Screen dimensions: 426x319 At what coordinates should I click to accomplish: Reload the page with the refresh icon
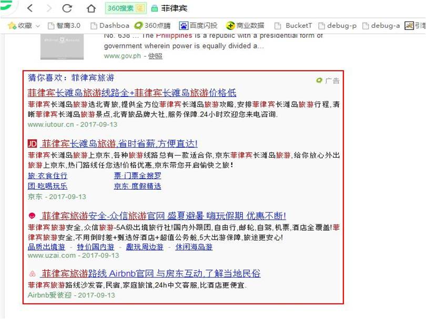click(x=67, y=8)
